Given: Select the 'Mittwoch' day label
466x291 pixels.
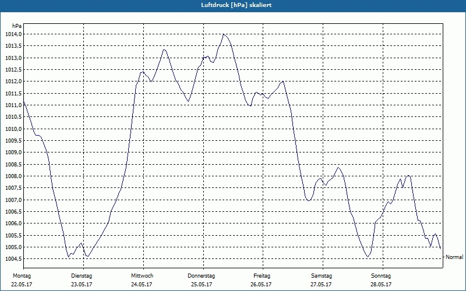Looking at the screenshot, I should coord(142,276).
